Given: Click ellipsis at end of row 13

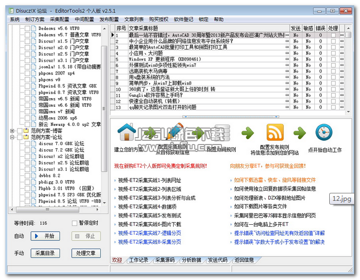Looking at the screenshot, I should point(342,107).
